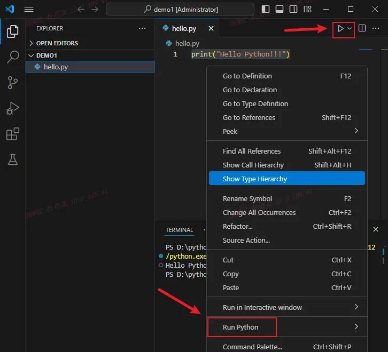Screen dimensions: 388x352
Task: Expand the OPEN EDITORS section
Action: pyautogui.click(x=57, y=43)
